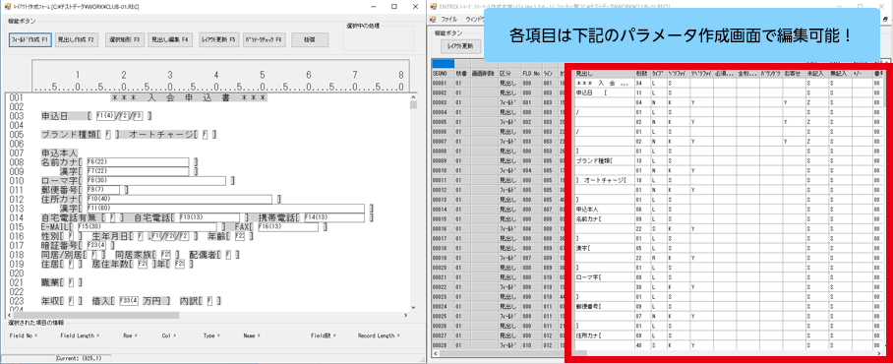
Task: Select the F10(40) address kana field box
Action: coord(178,199)
